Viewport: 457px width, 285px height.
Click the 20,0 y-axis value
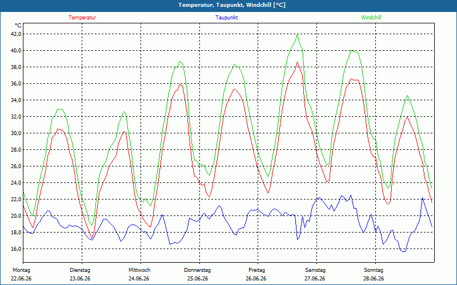click(17, 216)
